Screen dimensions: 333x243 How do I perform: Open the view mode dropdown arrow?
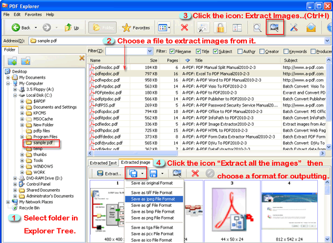point(169,28)
